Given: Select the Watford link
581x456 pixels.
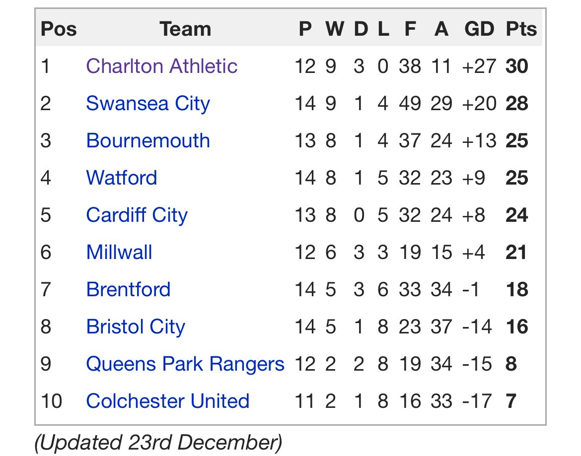Looking at the screenshot, I should pyautogui.click(x=121, y=178).
